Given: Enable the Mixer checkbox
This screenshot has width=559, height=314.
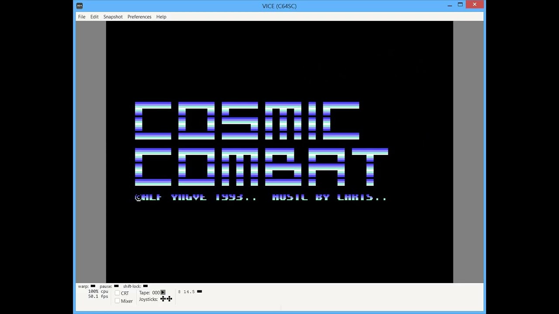Looking at the screenshot, I should coord(117,301).
